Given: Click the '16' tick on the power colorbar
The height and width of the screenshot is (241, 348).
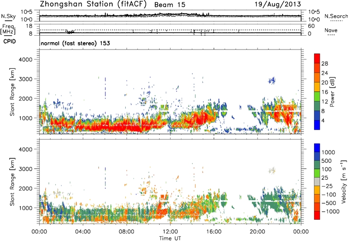Looking at the screenshot, I should pyautogui.click(x=325, y=92).
